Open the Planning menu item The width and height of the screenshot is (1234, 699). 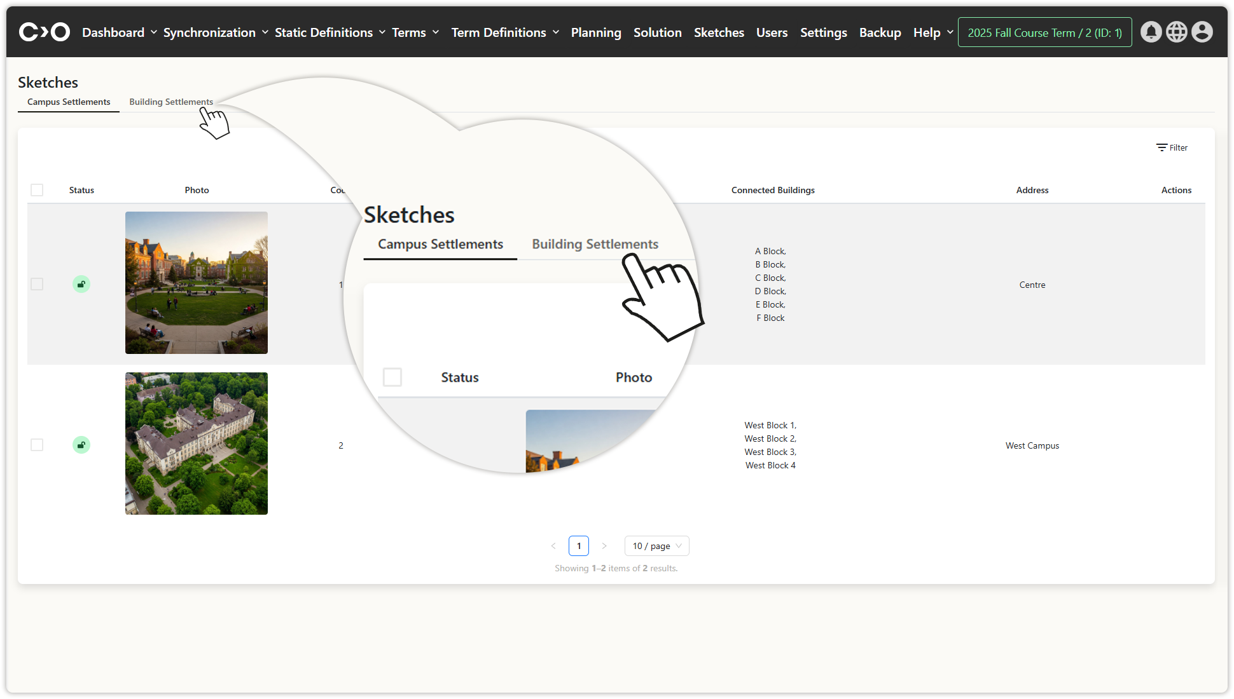point(596,32)
